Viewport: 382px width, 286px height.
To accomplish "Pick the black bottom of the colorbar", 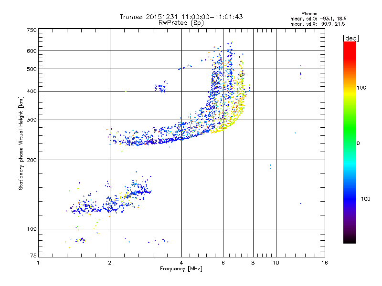I will (x=350, y=240).
